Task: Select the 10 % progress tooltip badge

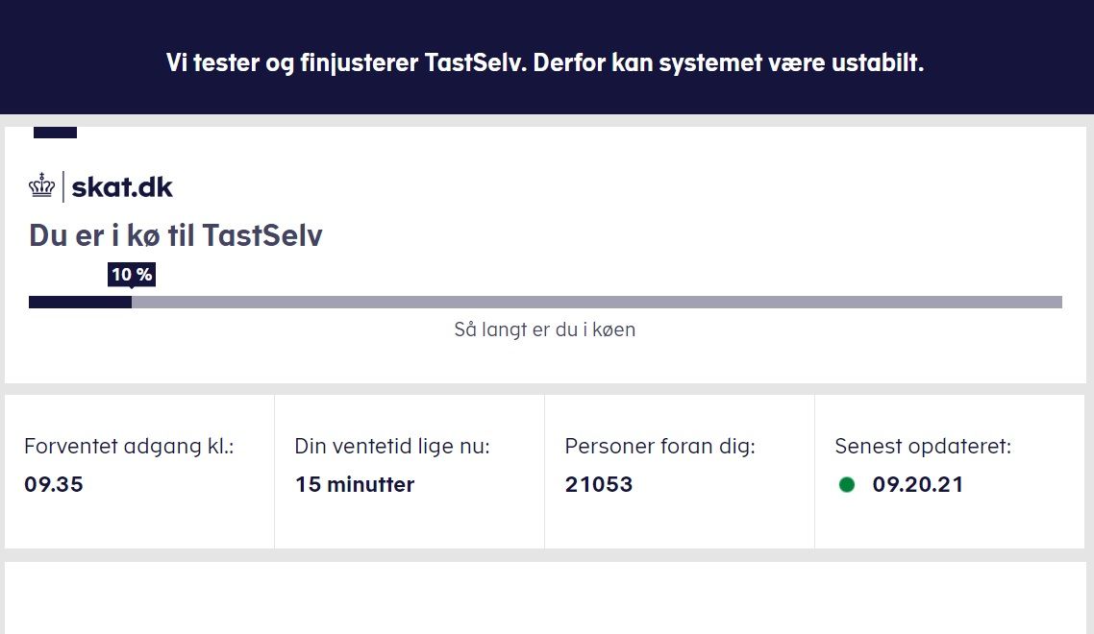Action: click(x=132, y=275)
